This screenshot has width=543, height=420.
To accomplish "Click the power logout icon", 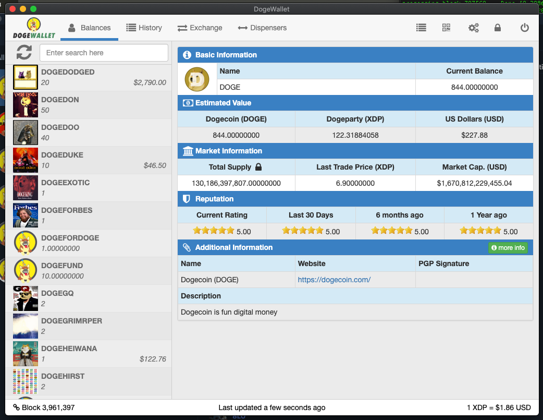I will pos(525,28).
